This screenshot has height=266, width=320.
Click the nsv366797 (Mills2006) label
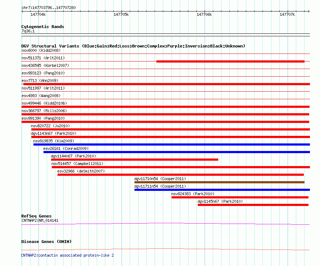(x=44, y=111)
